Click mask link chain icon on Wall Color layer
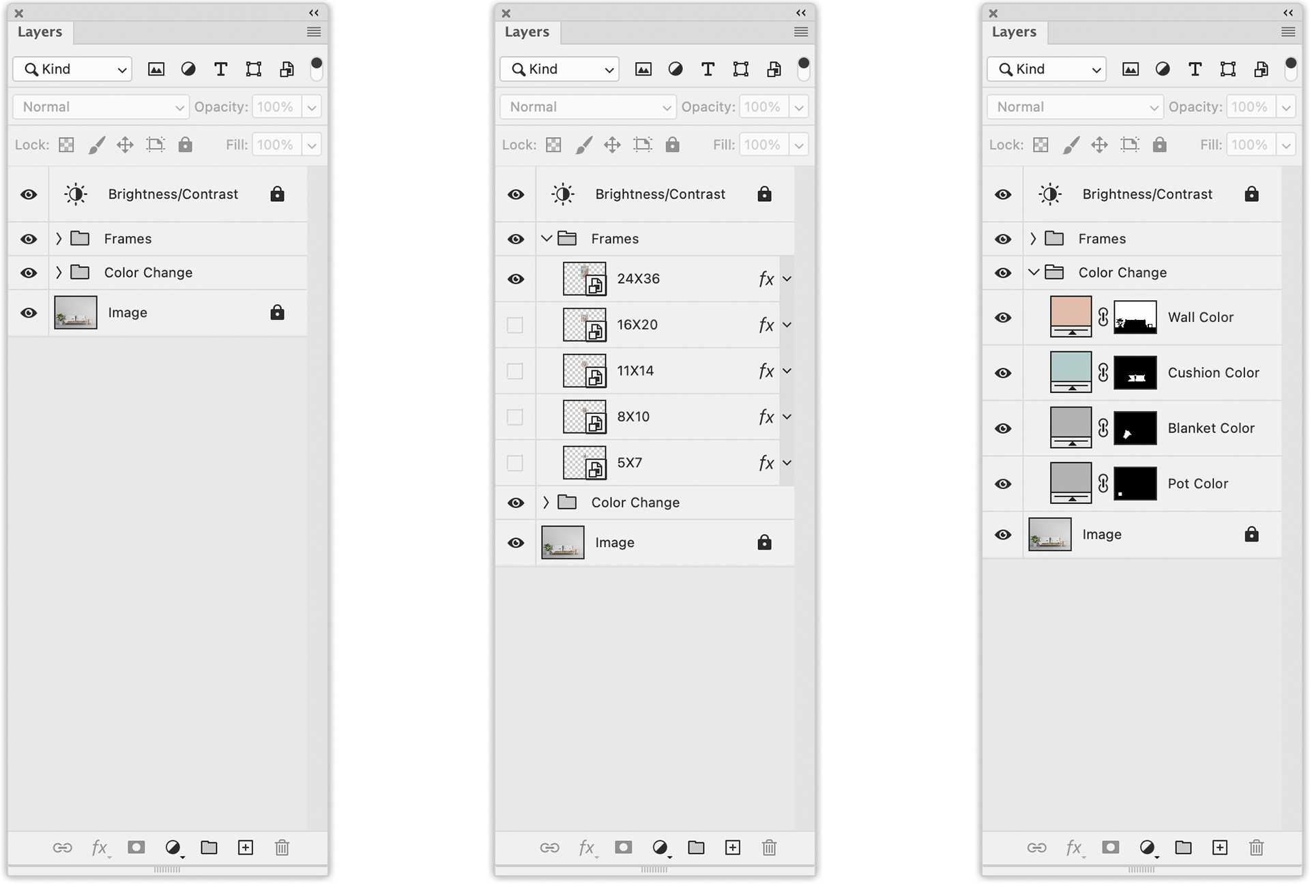The width and height of the screenshot is (1310, 886). pos(1103,317)
